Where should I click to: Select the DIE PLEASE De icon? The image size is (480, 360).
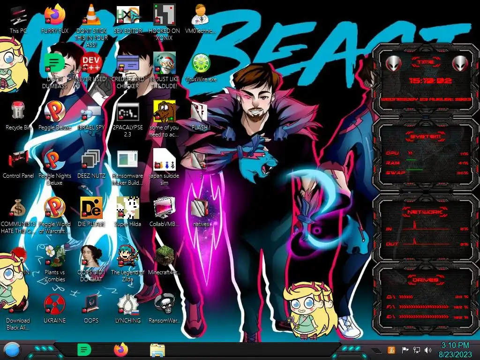coord(91,212)
